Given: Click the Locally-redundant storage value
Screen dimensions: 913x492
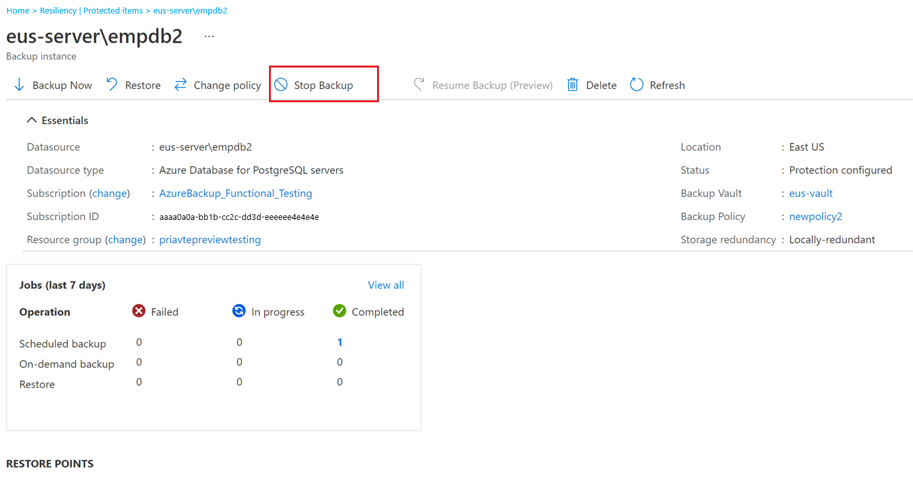Looking at the screenshot, I should (833, 240).
